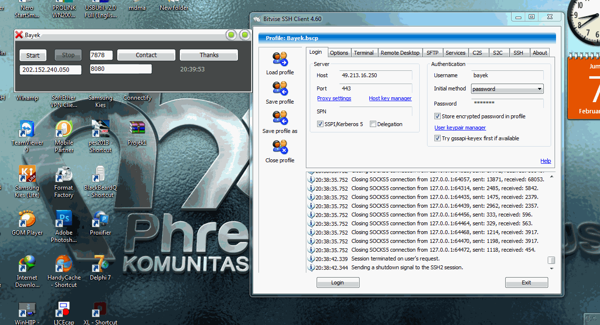Click the Exit button
The height and width of the screenshot is (325, 600).
(526, 282)
